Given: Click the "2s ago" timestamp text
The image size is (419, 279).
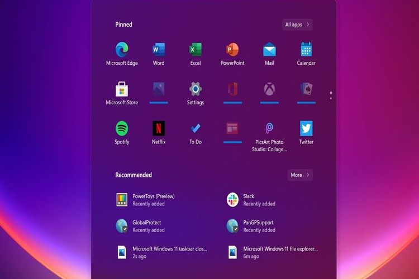Looking at the screenshot, I should [140, 256].
